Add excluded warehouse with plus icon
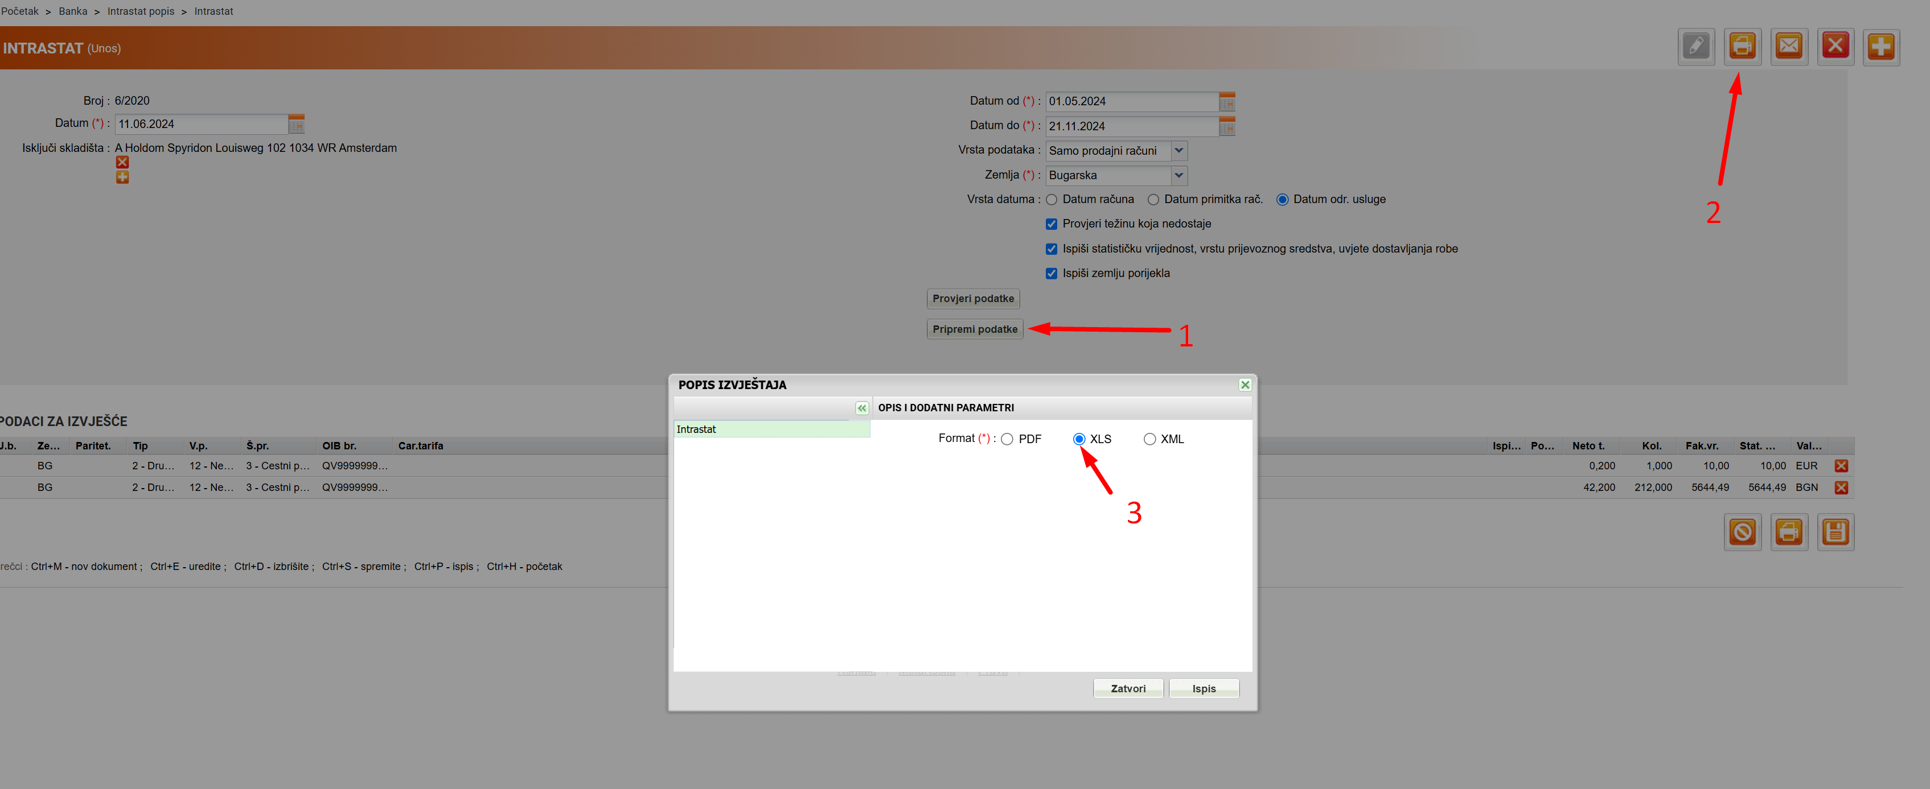Image resolution: width=1930 pixels, height=789 pixels. tap(122, 177)
